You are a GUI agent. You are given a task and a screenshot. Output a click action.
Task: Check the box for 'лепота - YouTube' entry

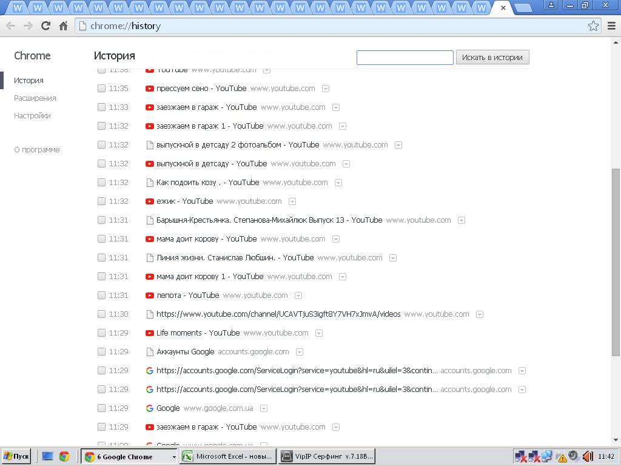[101, 295]
